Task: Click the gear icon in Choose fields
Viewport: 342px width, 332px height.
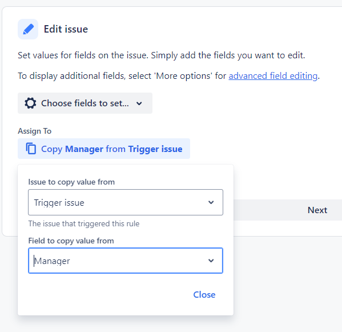Action: (x=30, y=103)
